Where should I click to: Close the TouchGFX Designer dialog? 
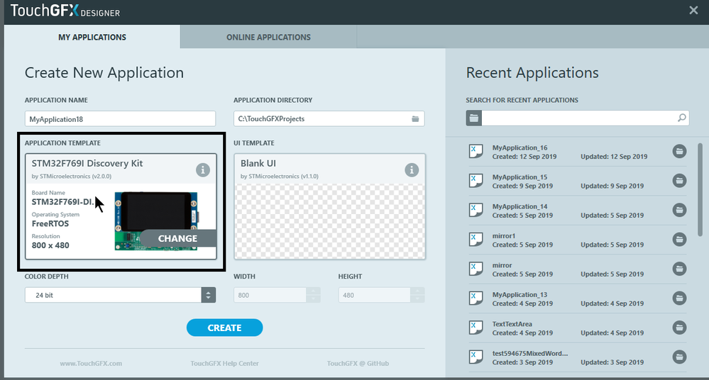[x=693, y=10]
